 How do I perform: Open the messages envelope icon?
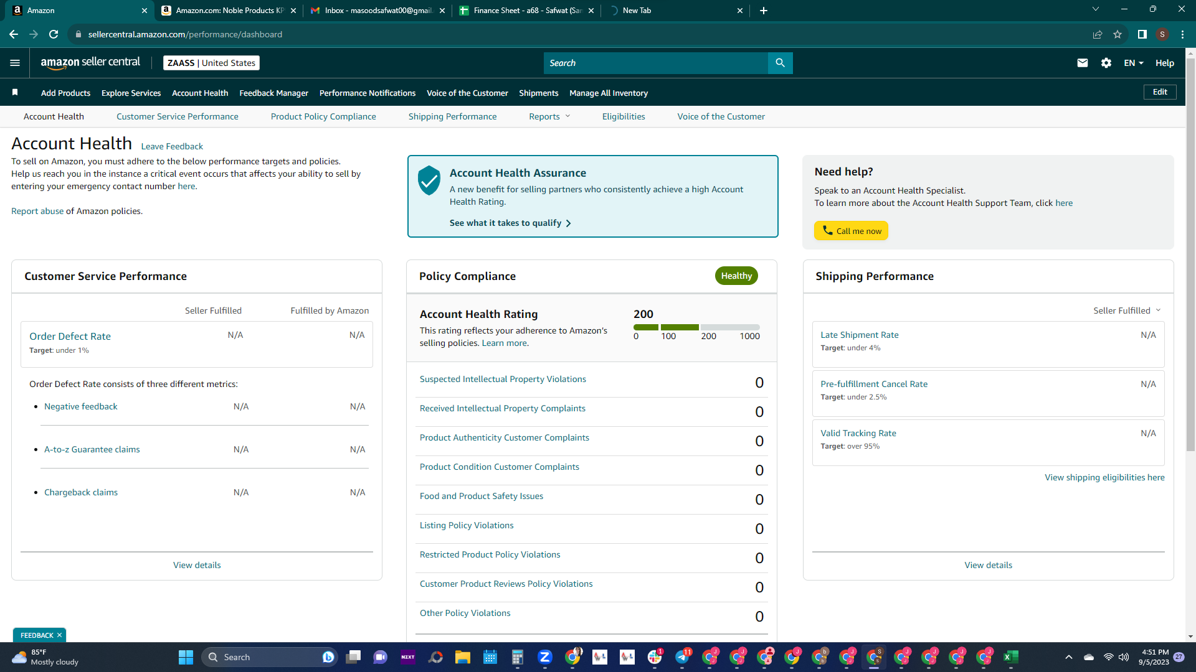[x=1083, y=63]
